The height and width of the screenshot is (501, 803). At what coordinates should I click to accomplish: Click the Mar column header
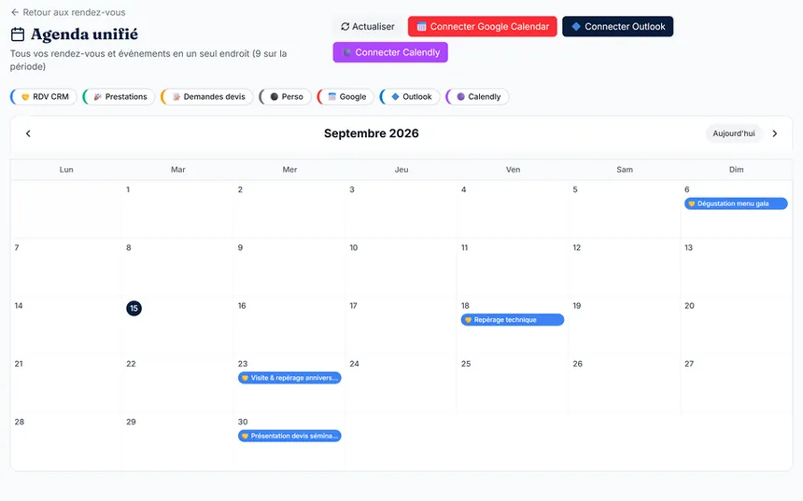tap(178, 170)
